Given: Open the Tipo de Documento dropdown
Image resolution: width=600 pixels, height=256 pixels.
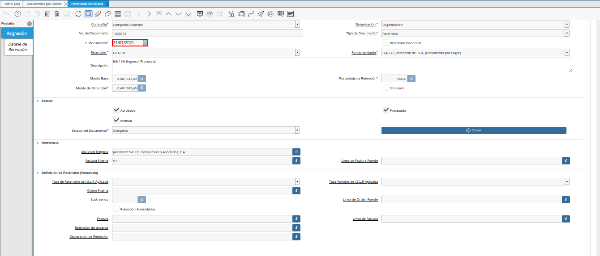Looking at the screenshot, I should (567, 34).
